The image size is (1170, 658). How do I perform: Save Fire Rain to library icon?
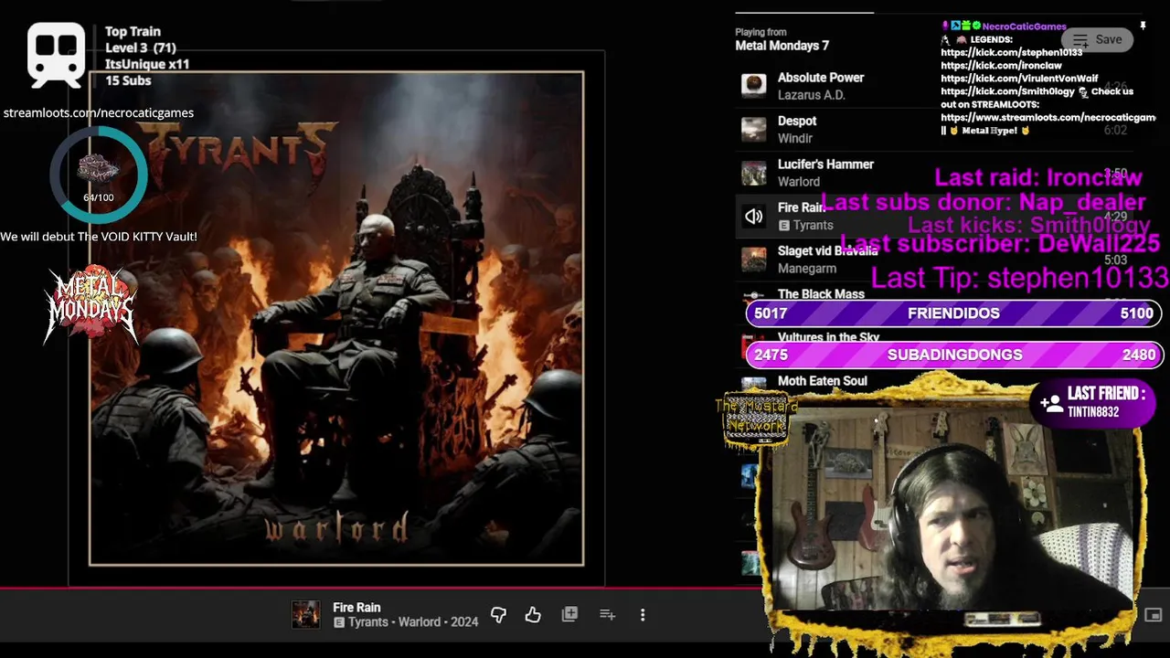pyautogui.click(x=569, y=614)
